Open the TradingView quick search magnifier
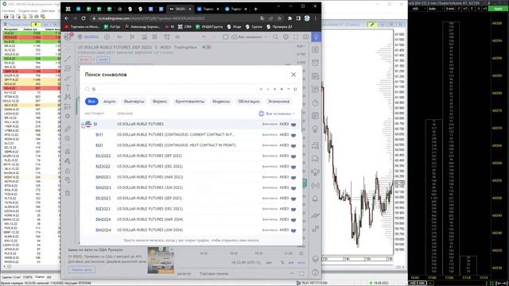 tap(275, 37)
